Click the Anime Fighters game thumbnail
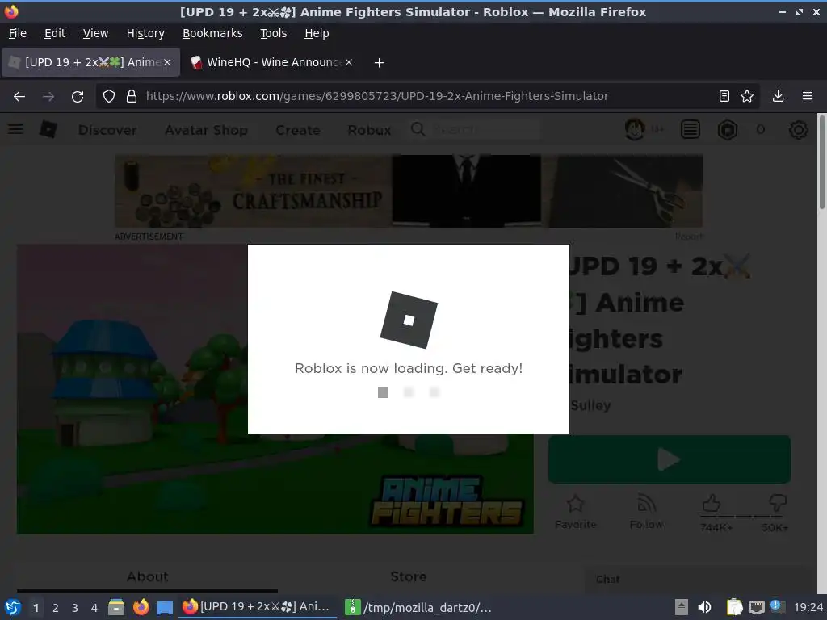The width and height of the screenshot is (827, 620). [275, 389]
